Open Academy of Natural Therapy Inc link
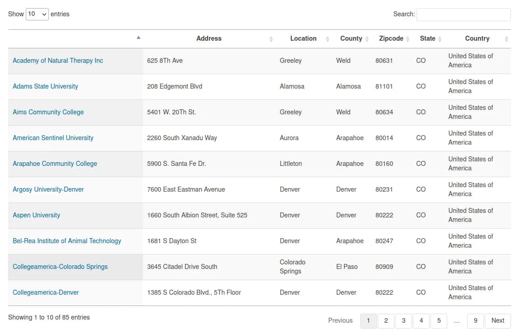Screen dimensions: 520x334 click(x=58, y=61)
